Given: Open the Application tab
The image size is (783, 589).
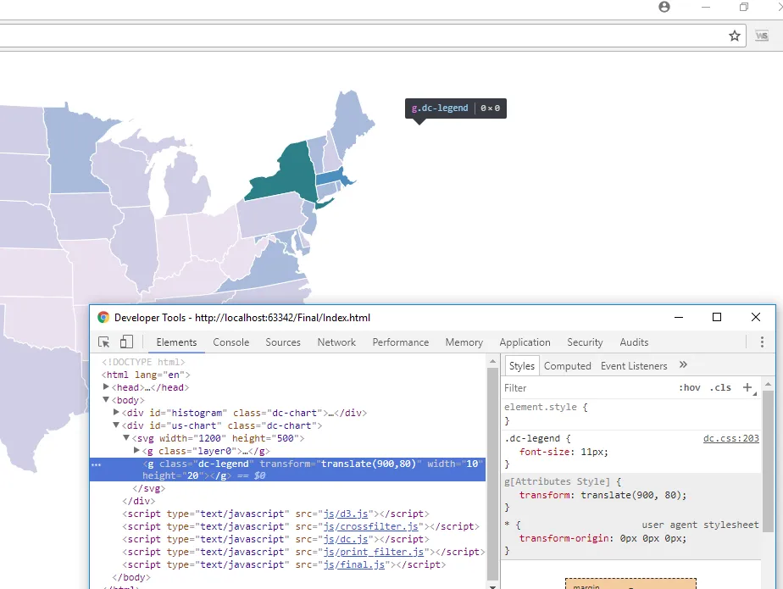Looking at the screenshot, I should (x=525, y=342).
